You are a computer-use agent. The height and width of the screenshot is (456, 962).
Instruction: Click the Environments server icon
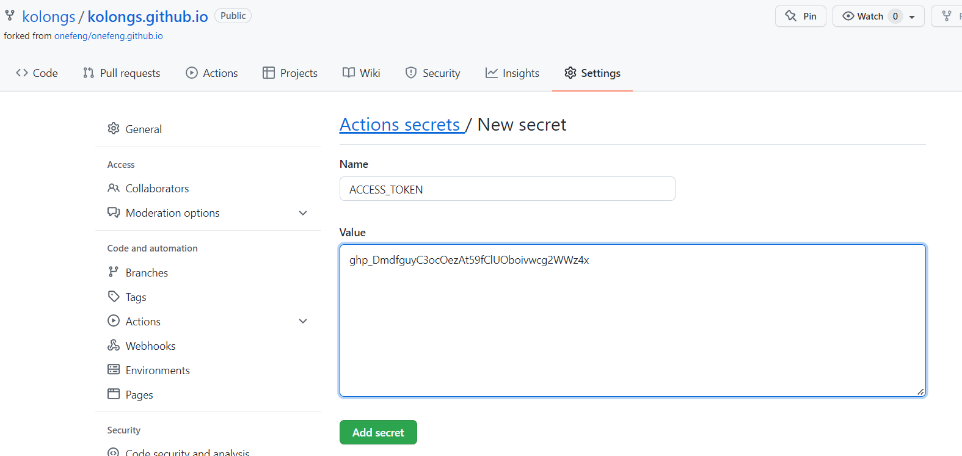pos(114,369)
